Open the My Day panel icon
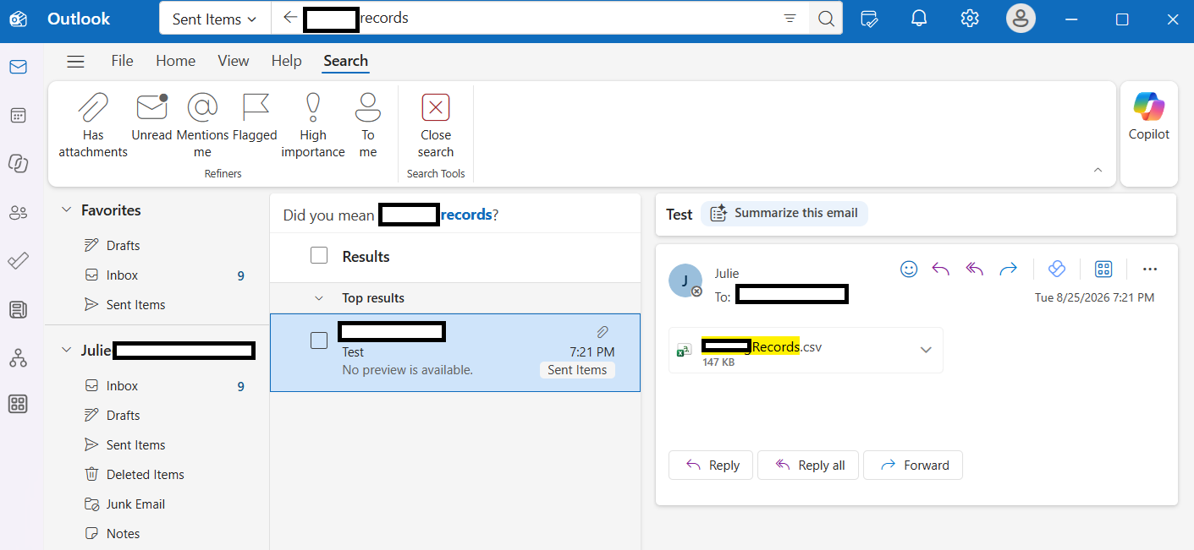Viewport: 1194px width, 550px height. pos(868,19)
